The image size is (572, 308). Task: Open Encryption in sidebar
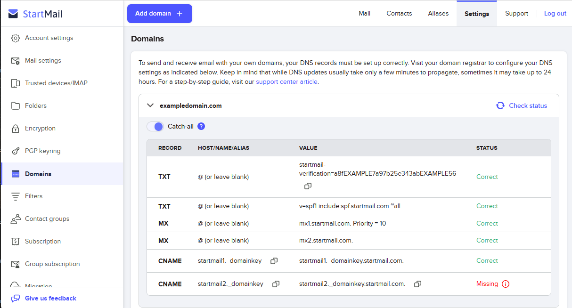point(62,129)
